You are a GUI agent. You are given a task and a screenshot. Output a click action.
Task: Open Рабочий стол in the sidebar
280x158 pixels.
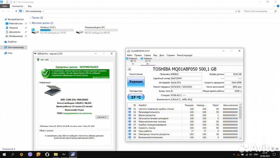(x=16, y=23)
